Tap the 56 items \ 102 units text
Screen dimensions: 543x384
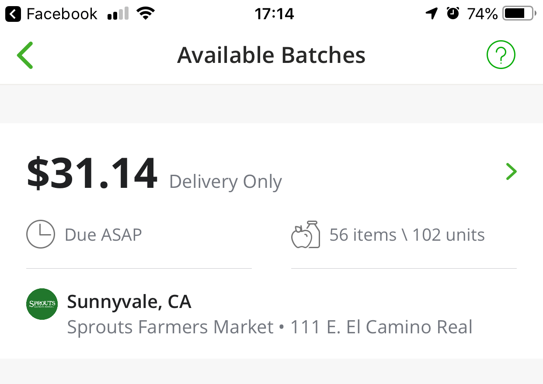point(407,235)
